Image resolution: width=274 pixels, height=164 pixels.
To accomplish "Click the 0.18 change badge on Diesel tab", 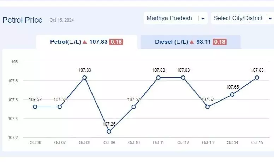I will (220, 42).
